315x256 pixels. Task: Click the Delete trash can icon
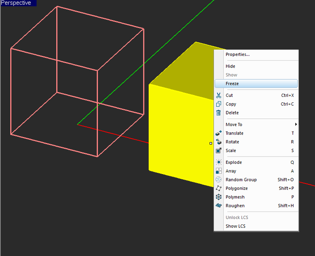point(219,113)
